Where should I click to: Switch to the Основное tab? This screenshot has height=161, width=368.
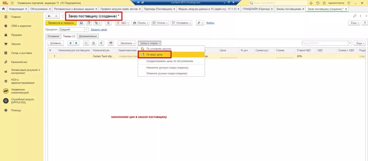pos(53,36)
